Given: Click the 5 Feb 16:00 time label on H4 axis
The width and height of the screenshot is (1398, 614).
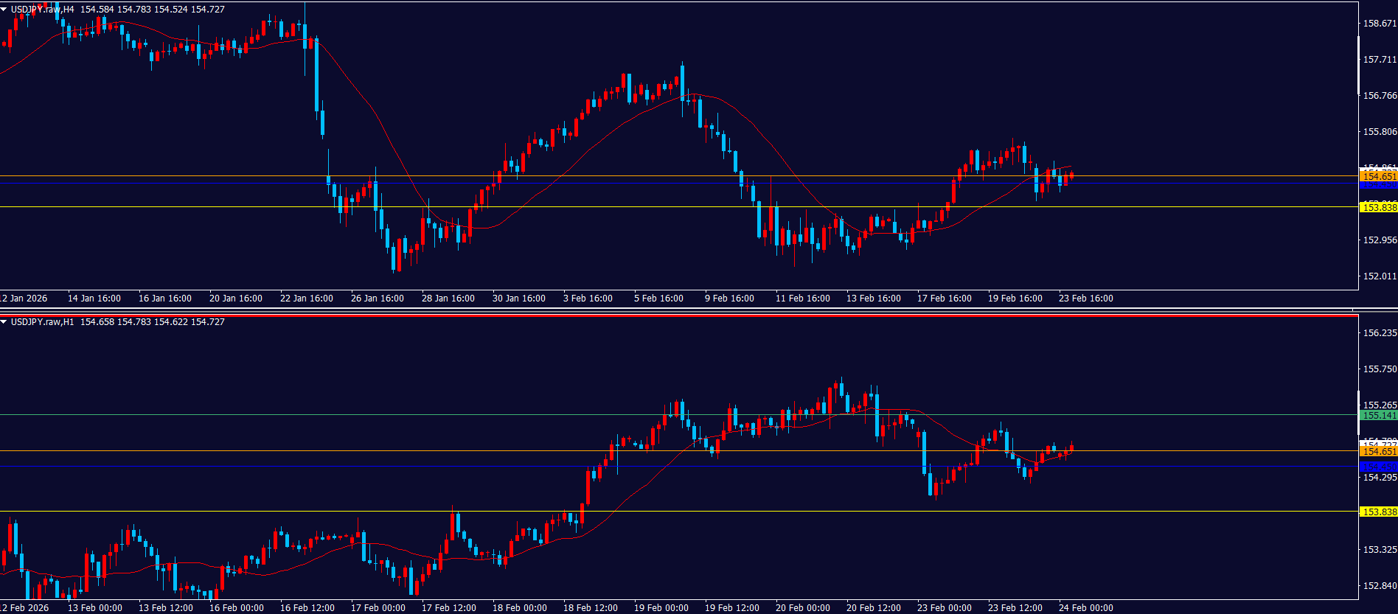Looking at the screenshot, I should [658, 299].
